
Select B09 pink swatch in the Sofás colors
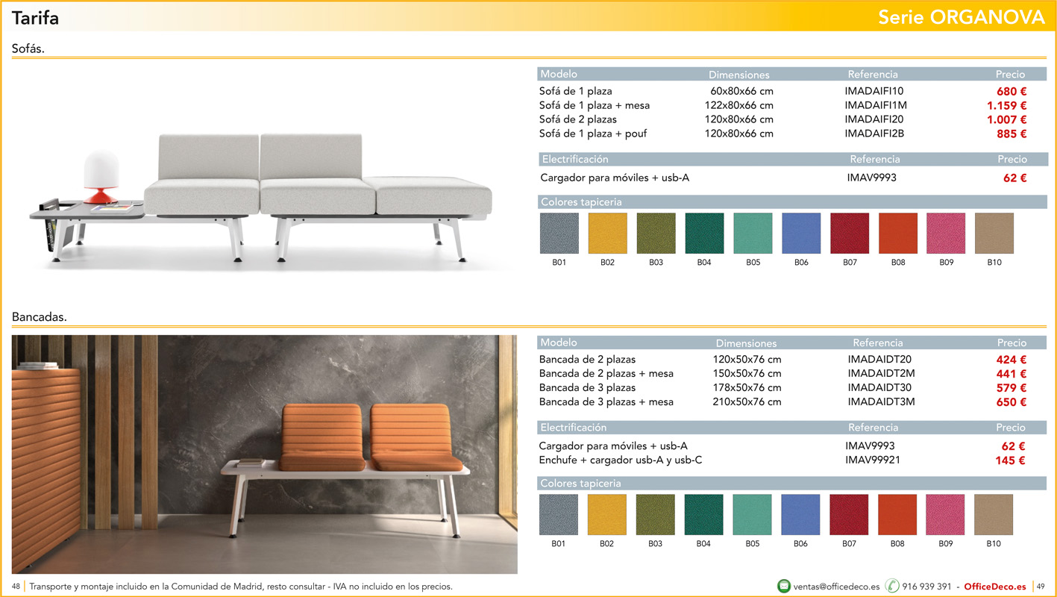[946, 234]
